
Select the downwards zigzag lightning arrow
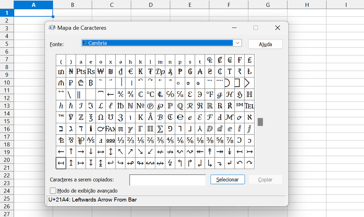170,163
